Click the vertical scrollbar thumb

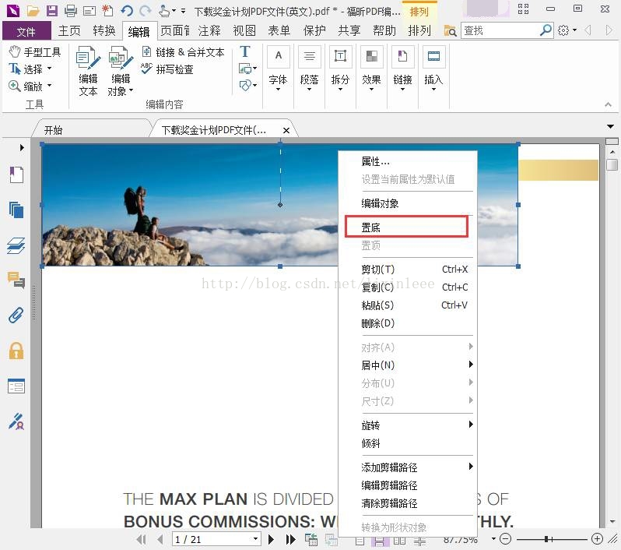point(612,164)
